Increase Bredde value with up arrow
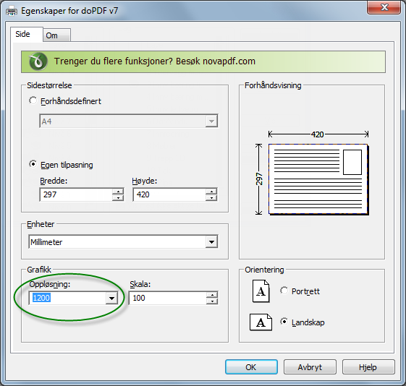The width and height of the screenshot is (406, 386). point(118,192)
